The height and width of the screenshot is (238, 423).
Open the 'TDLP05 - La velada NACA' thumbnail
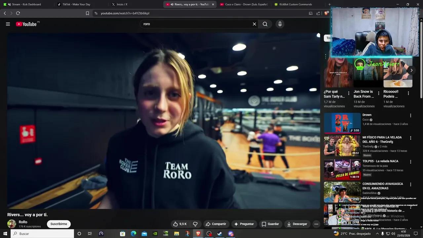tap(342, 170)
